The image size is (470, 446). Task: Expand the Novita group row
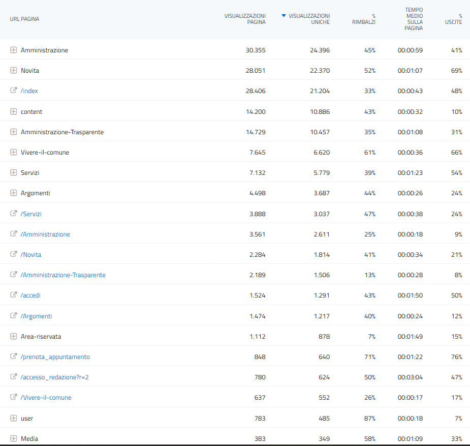14,70
